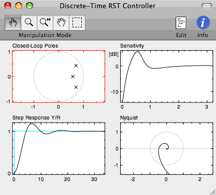Select the open hand pan tool

tap(61, 23)
